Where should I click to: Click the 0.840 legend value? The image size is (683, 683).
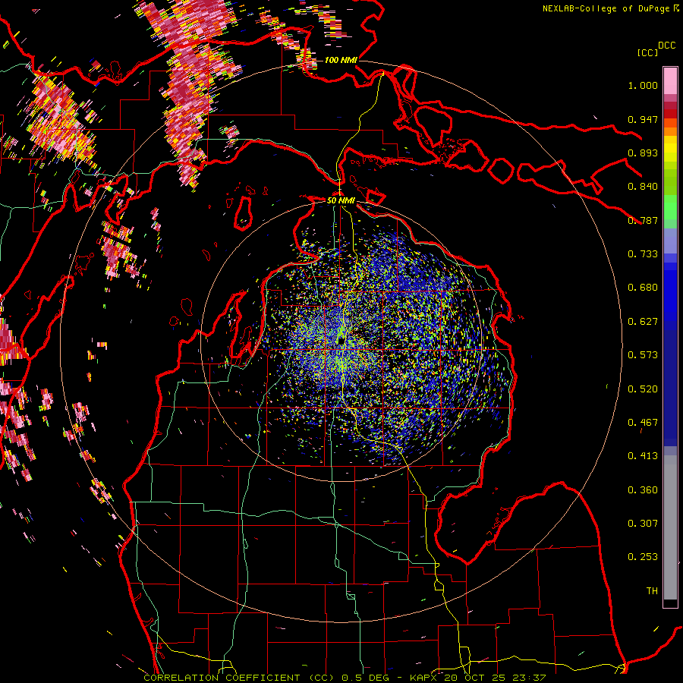coord(643,187)
